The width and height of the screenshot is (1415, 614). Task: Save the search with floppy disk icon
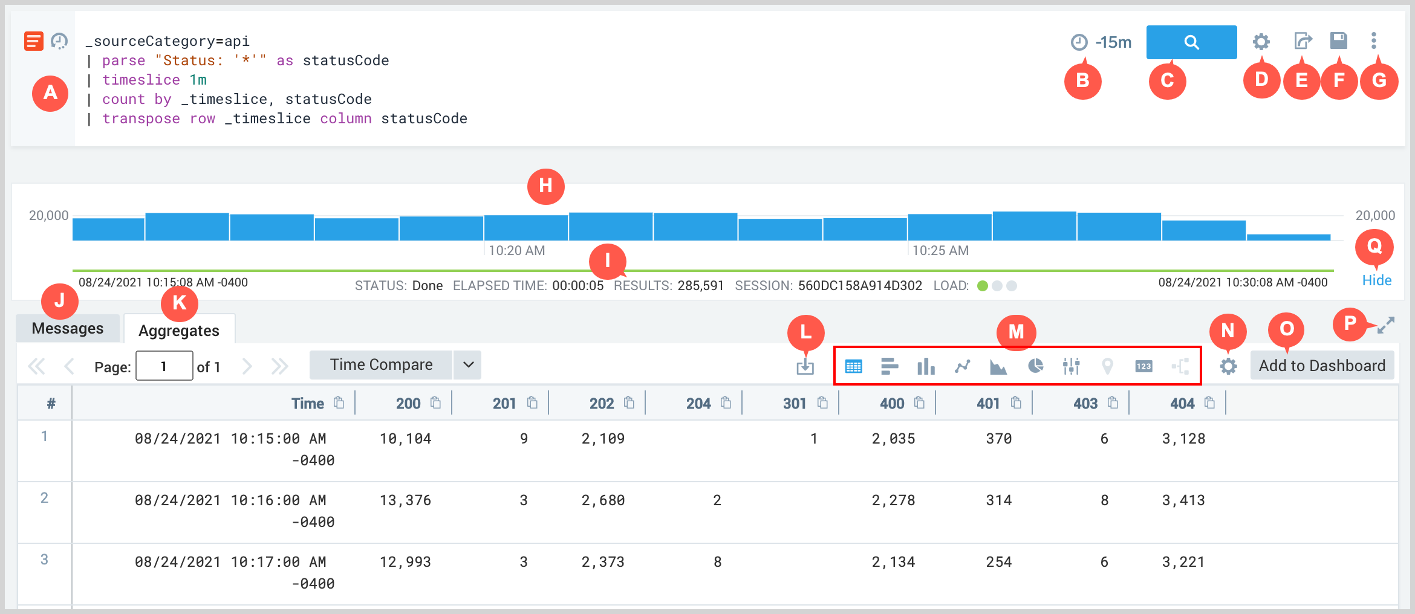1339,40
